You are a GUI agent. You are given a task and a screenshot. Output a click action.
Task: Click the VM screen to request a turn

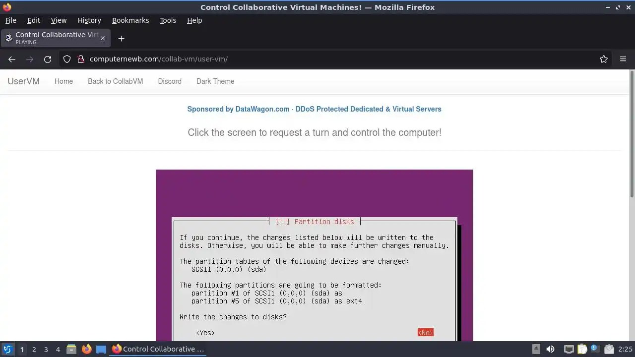tap(315, 255)
